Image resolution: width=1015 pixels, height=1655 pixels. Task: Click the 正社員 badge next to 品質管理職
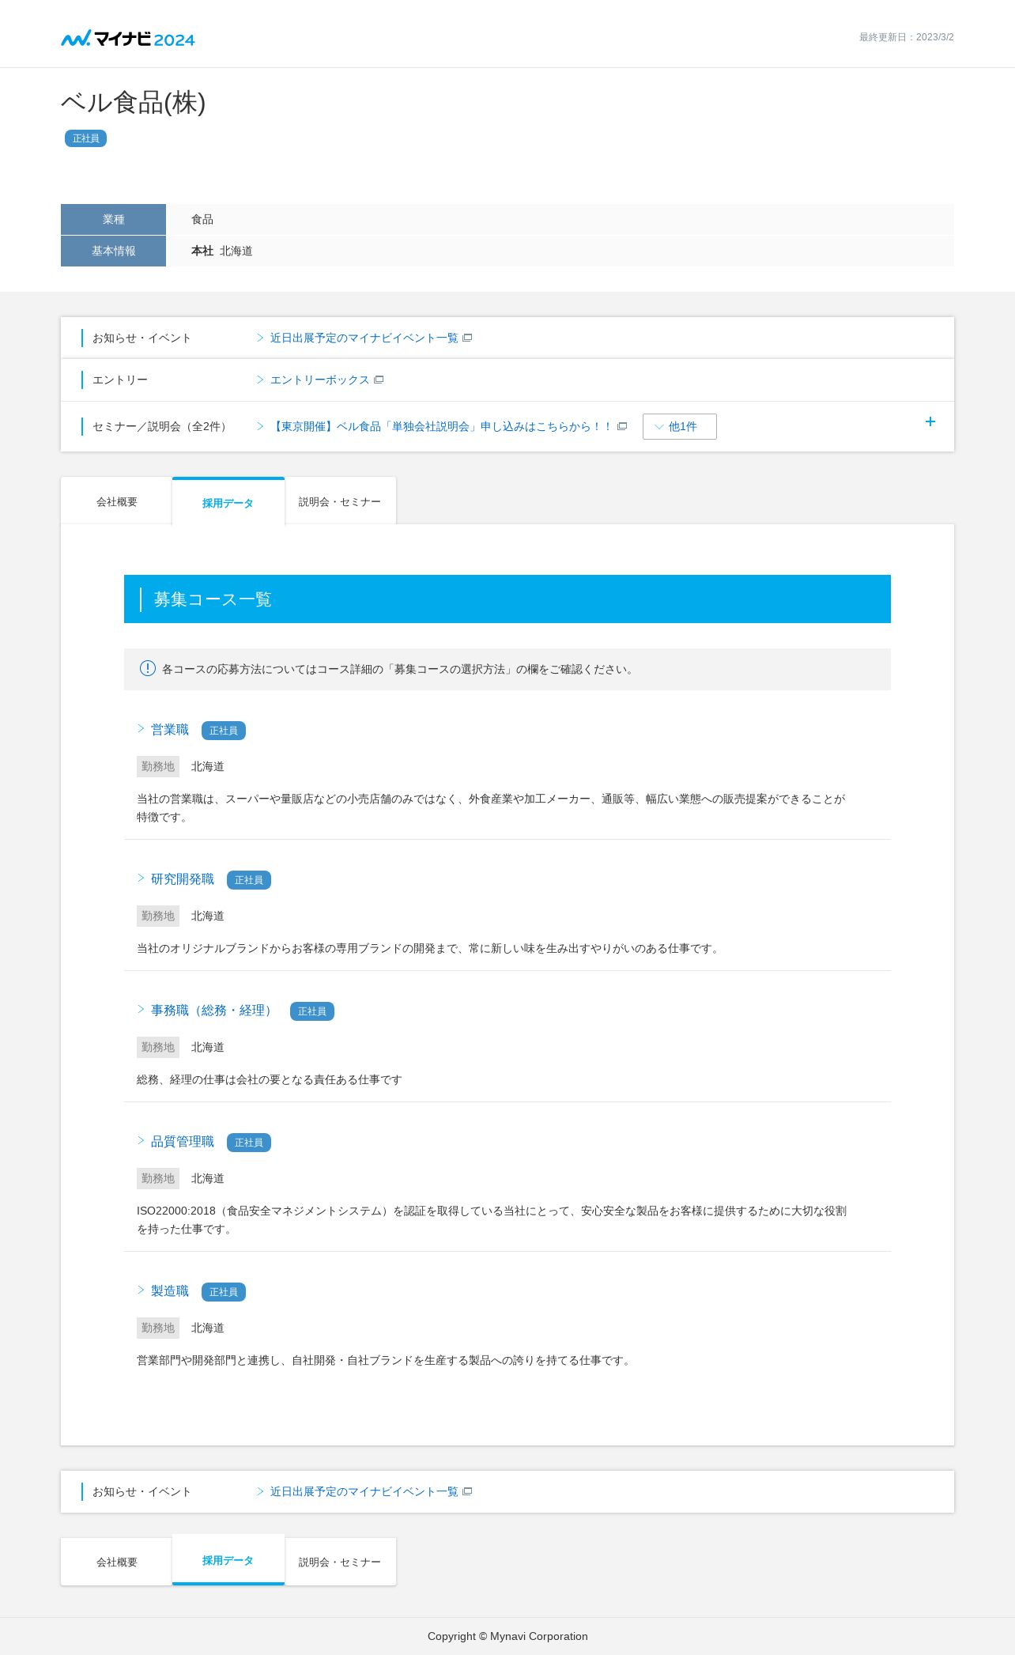tap(249, 1143)
